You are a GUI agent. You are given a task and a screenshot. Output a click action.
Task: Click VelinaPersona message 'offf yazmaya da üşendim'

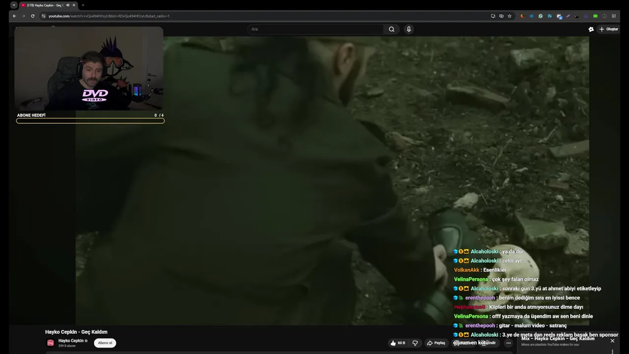[523, 316]
